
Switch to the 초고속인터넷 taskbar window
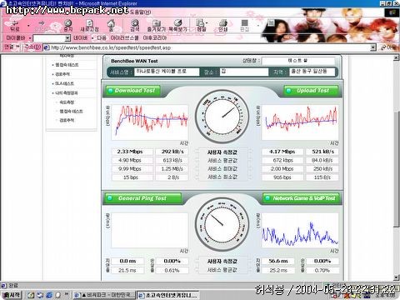click(168, 295)
